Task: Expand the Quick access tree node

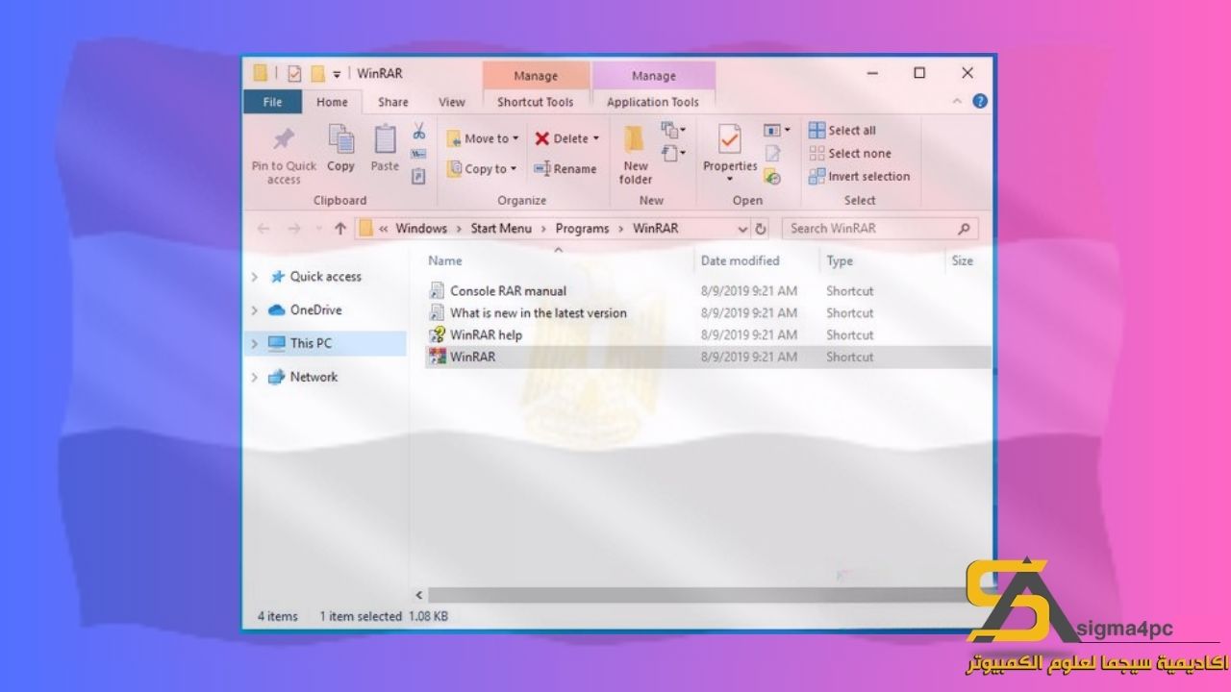Action: 255,277
